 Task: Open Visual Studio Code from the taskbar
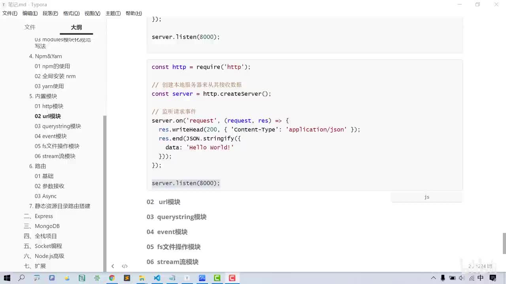tap(157, 278)
